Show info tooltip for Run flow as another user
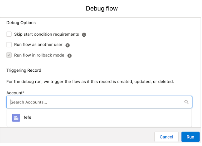Screen dimensions: 202x146 click(68, 45)
